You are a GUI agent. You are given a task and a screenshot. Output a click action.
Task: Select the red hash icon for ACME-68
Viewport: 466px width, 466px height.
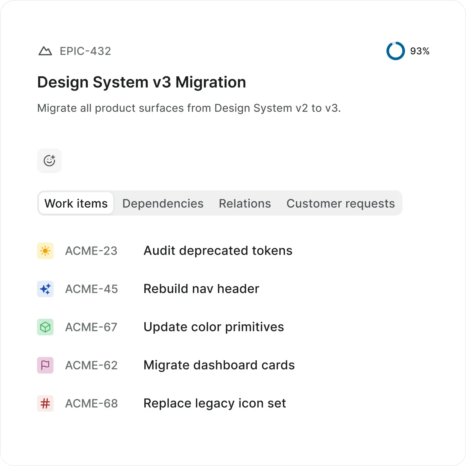[45, 403]
